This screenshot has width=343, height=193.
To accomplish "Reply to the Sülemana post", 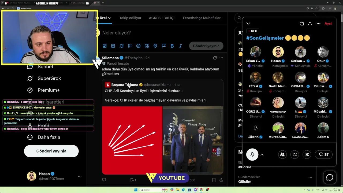I will [104, 180].
